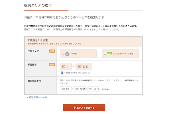Screen dimensions: 171x114
Task: Click the エリアを確認する button
Action: (x=84, y=108)
